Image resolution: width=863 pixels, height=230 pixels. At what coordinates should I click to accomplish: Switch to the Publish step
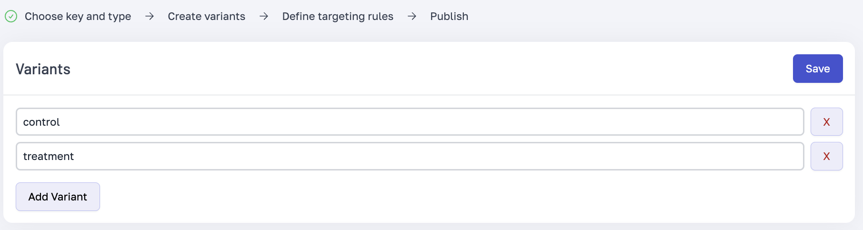tap(449, 17)
